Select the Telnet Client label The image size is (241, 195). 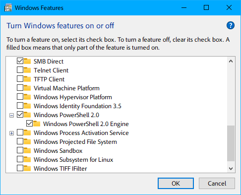51,70
